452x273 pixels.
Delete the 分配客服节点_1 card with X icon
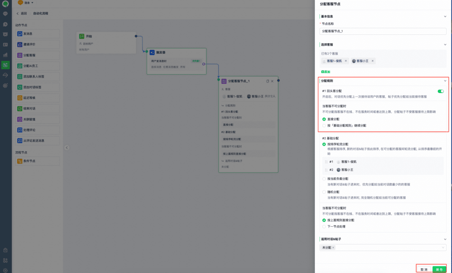click(272, 81)
